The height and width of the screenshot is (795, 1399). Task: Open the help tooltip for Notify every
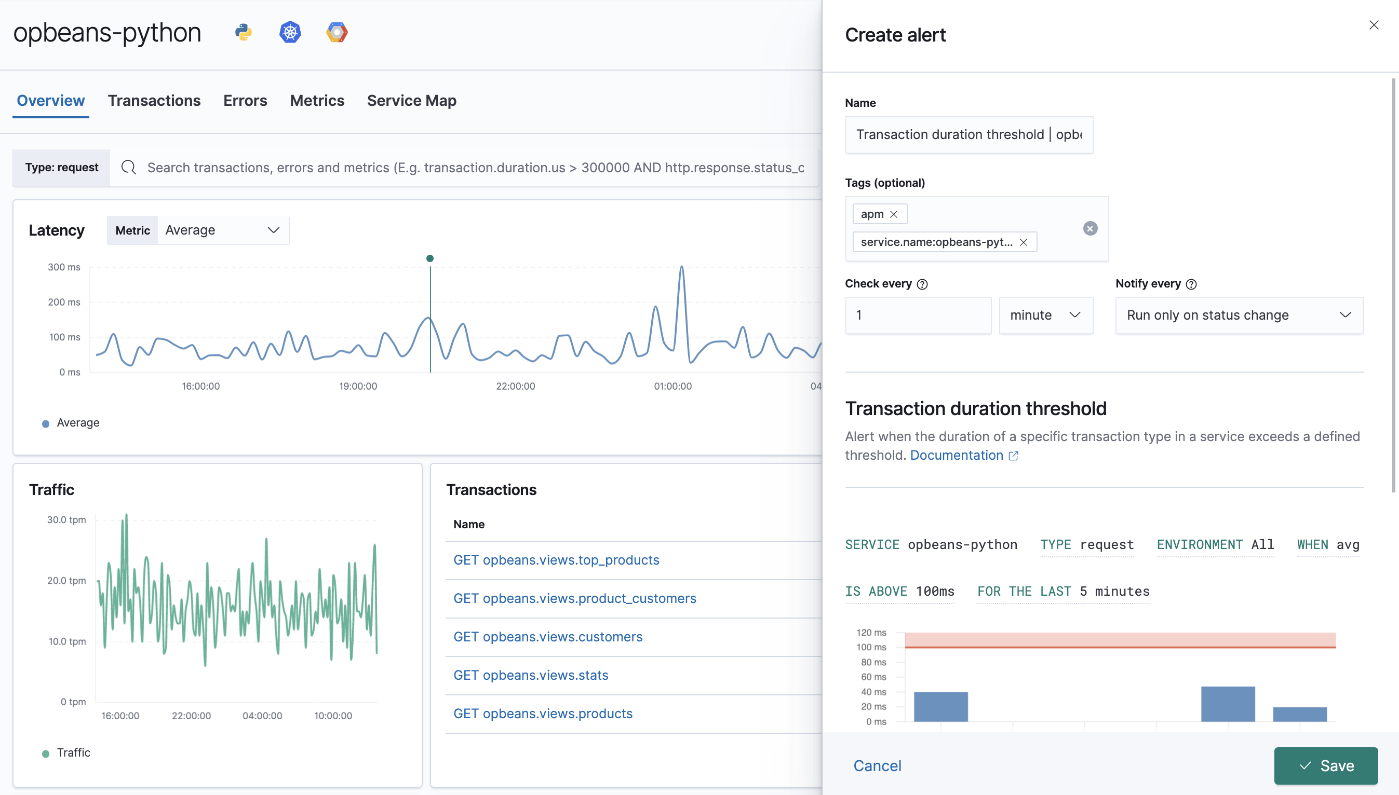tap(1191, 284)
